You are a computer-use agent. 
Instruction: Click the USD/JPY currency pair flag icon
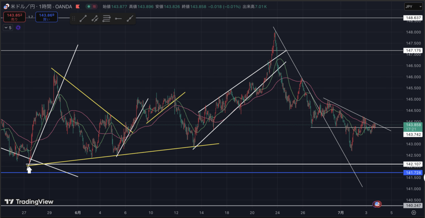(6, 6)
